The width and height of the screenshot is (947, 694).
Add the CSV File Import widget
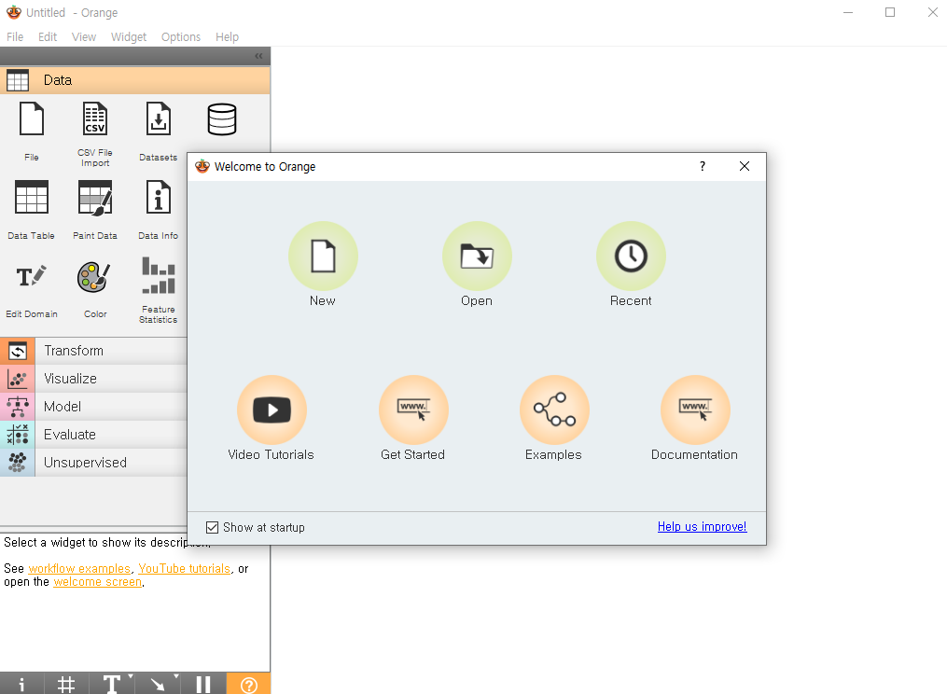[95, 119]
